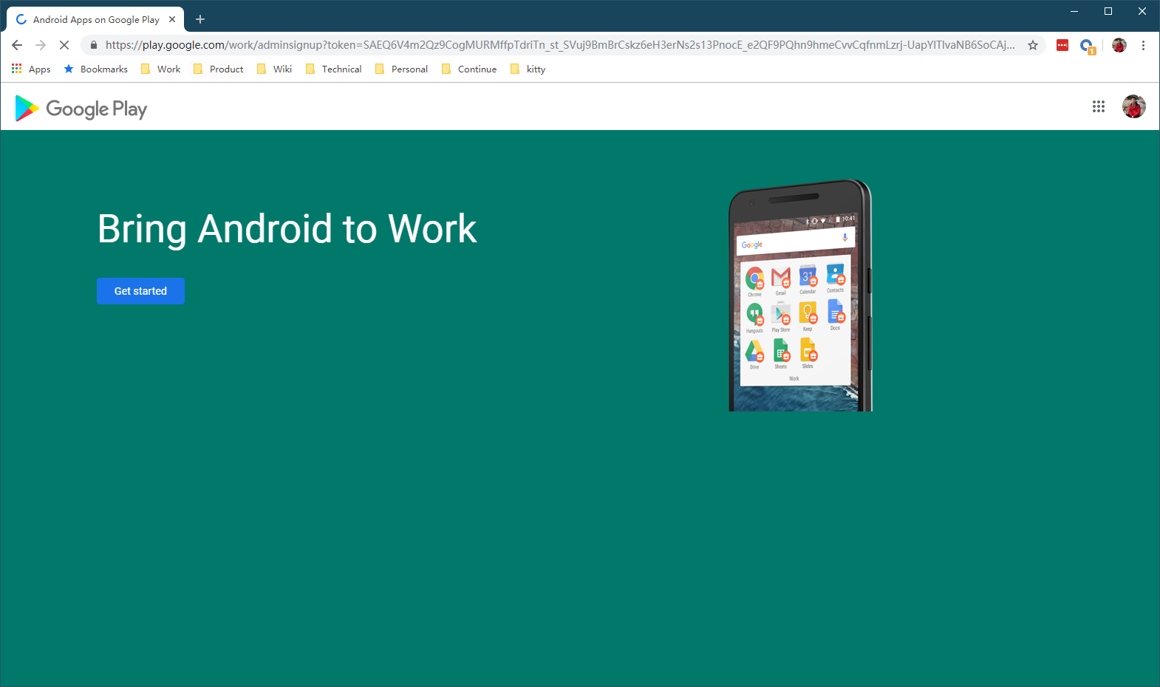Select the Android Apps on Google Play tab
This screenshot has width=1160, height=687.
[x=95, y=19]
